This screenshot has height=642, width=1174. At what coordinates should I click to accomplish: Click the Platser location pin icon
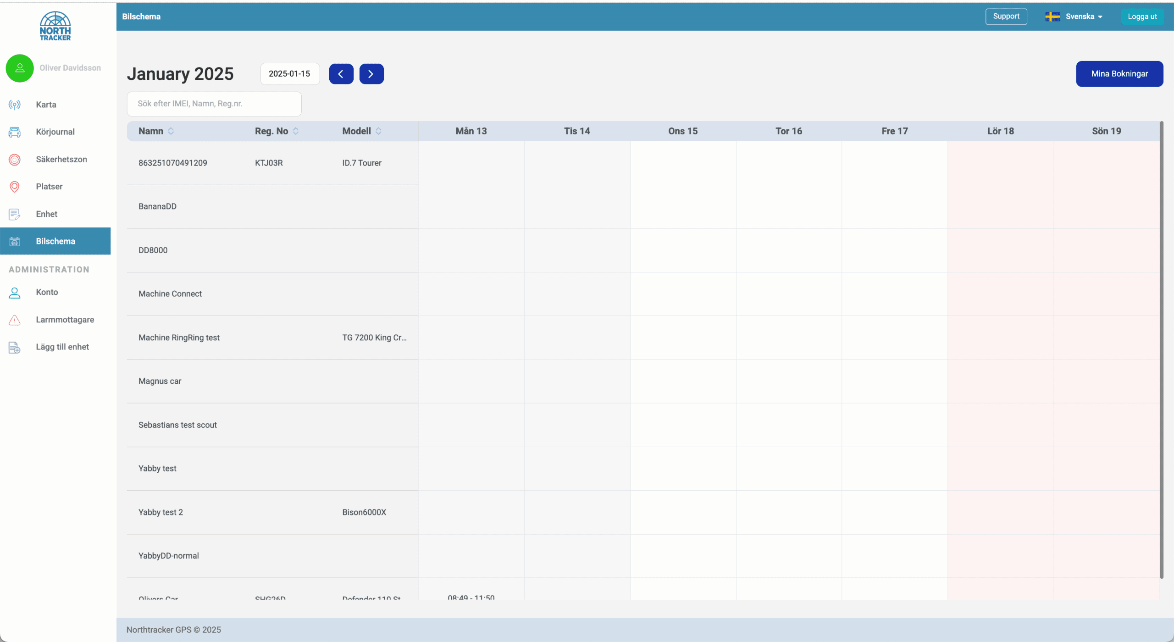(15, 187)
